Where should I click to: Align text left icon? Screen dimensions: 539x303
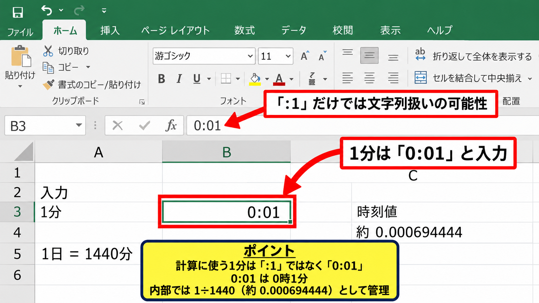pyautogui.click(x=348, y=78)
